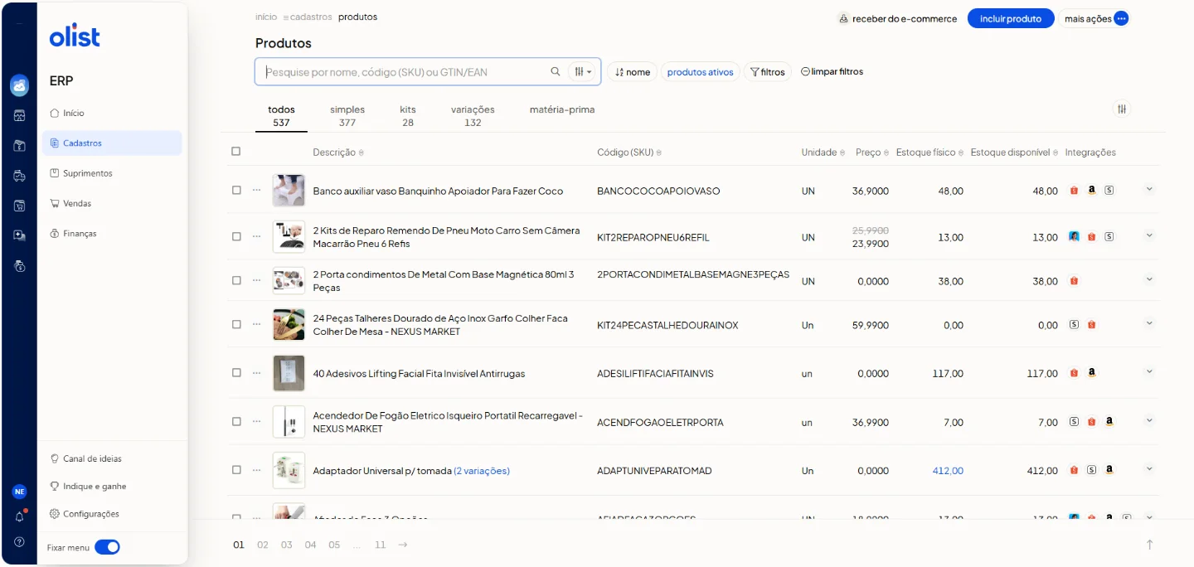1194x567 pixels.
Task: Switch to the kits tab
Action: tap(408, 115)
